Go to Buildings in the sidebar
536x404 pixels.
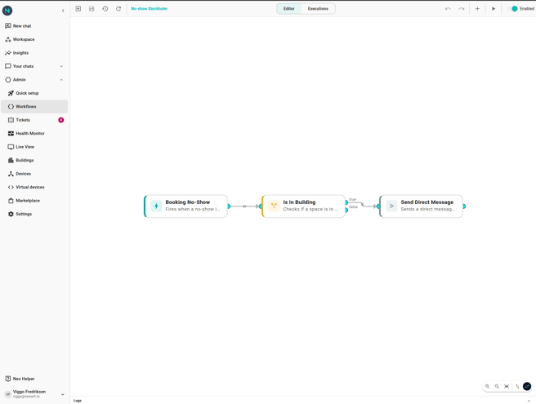34,160
